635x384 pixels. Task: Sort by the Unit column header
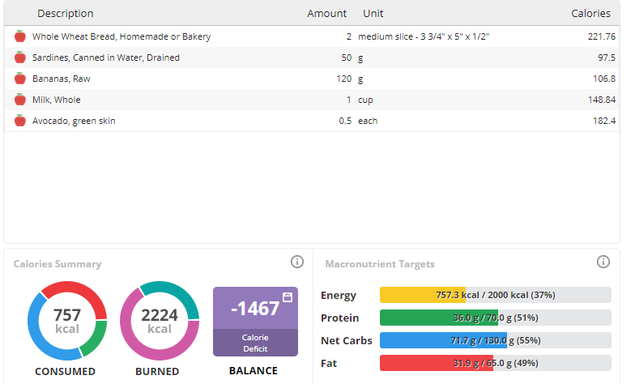point(373,13)
